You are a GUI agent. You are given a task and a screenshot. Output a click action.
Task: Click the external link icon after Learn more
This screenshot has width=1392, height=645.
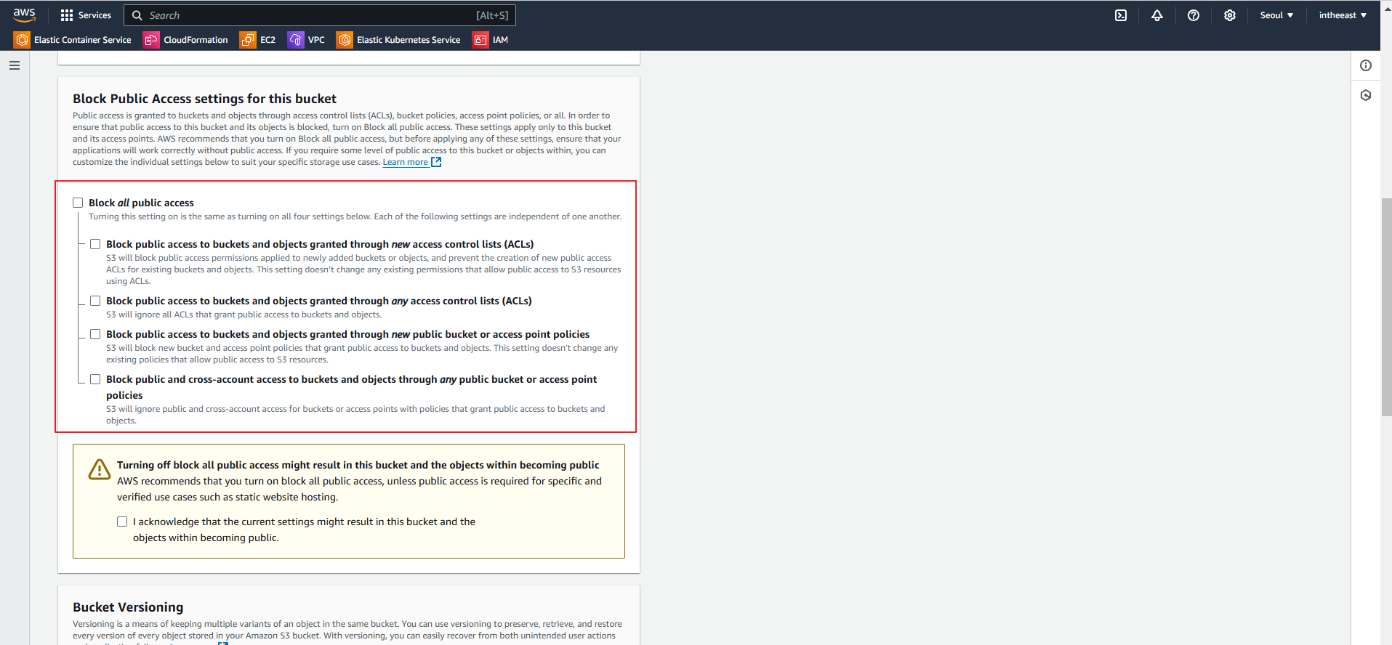pos(436,162)
